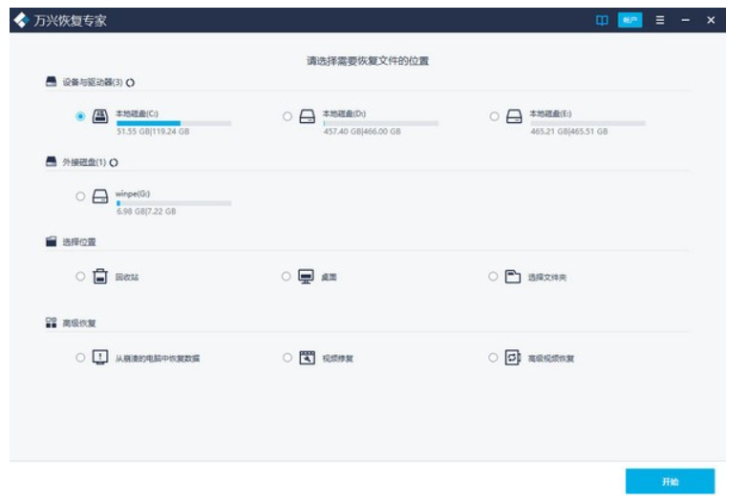Select the 高级视频恢复 radio button

[x=493, y=357]
